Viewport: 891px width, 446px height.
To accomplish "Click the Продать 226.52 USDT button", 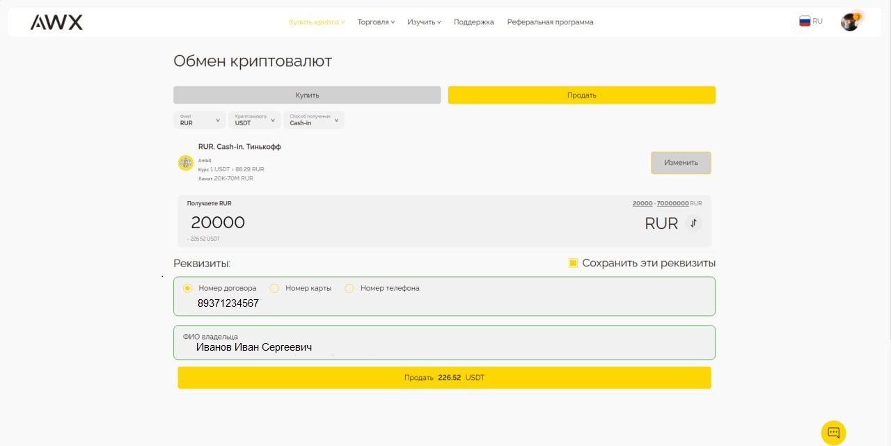I will tap(444, 378).
